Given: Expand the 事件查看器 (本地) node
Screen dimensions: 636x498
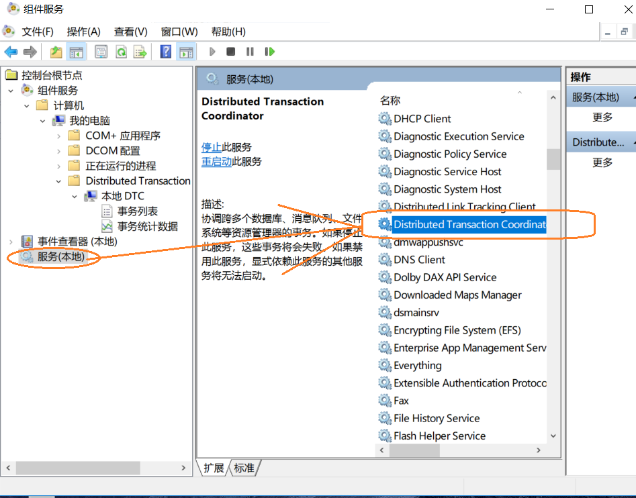Looking at the screenshot, I should (11, 242).
